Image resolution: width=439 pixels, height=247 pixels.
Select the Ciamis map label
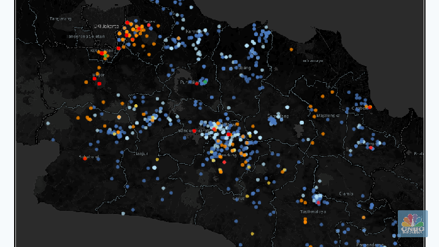click(346, 194)
